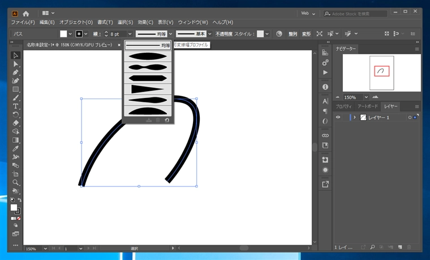Viewport: 430px width, 260px height.
Task: Select the Gradient tool
Action: coord(15,140)
